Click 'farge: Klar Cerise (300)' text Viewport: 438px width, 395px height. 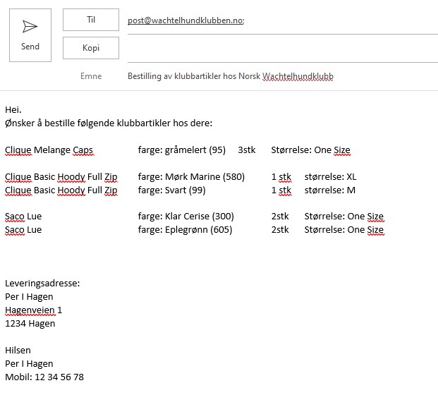coord(185,217)
